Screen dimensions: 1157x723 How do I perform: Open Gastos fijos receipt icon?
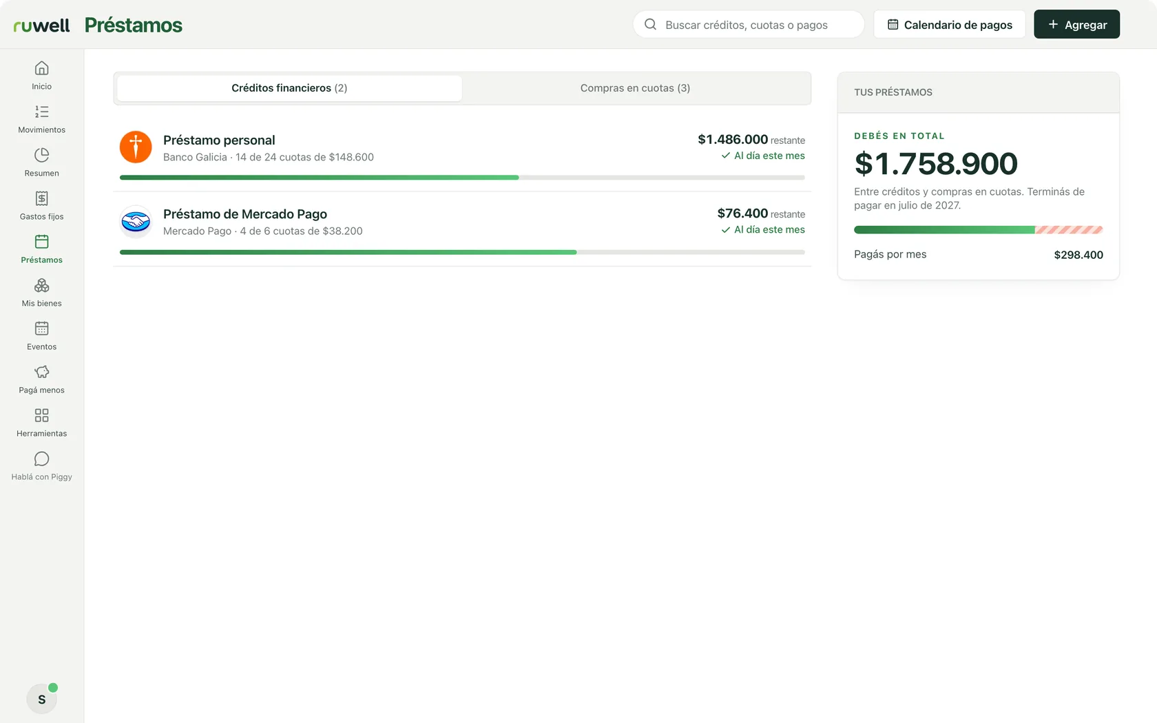point(41,198)
